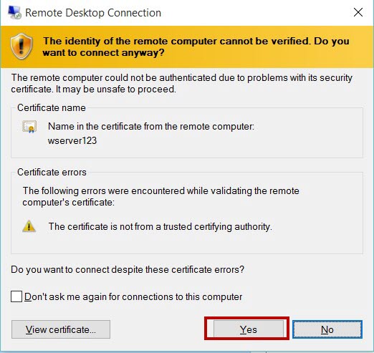Viewport: 374px width, 353px height.
Task: Enable "Don't ask me again" checkbox
Action: point(16,296)
